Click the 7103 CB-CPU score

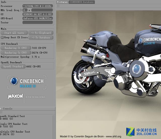(39, 48)
